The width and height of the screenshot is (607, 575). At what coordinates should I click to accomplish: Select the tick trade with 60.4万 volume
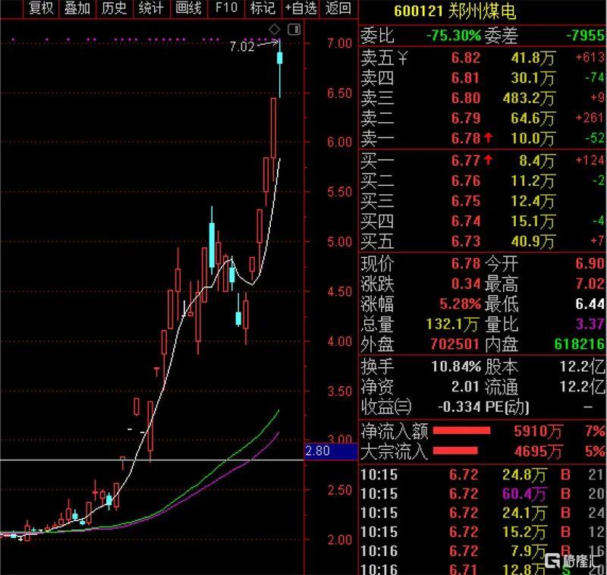point(482,494)
